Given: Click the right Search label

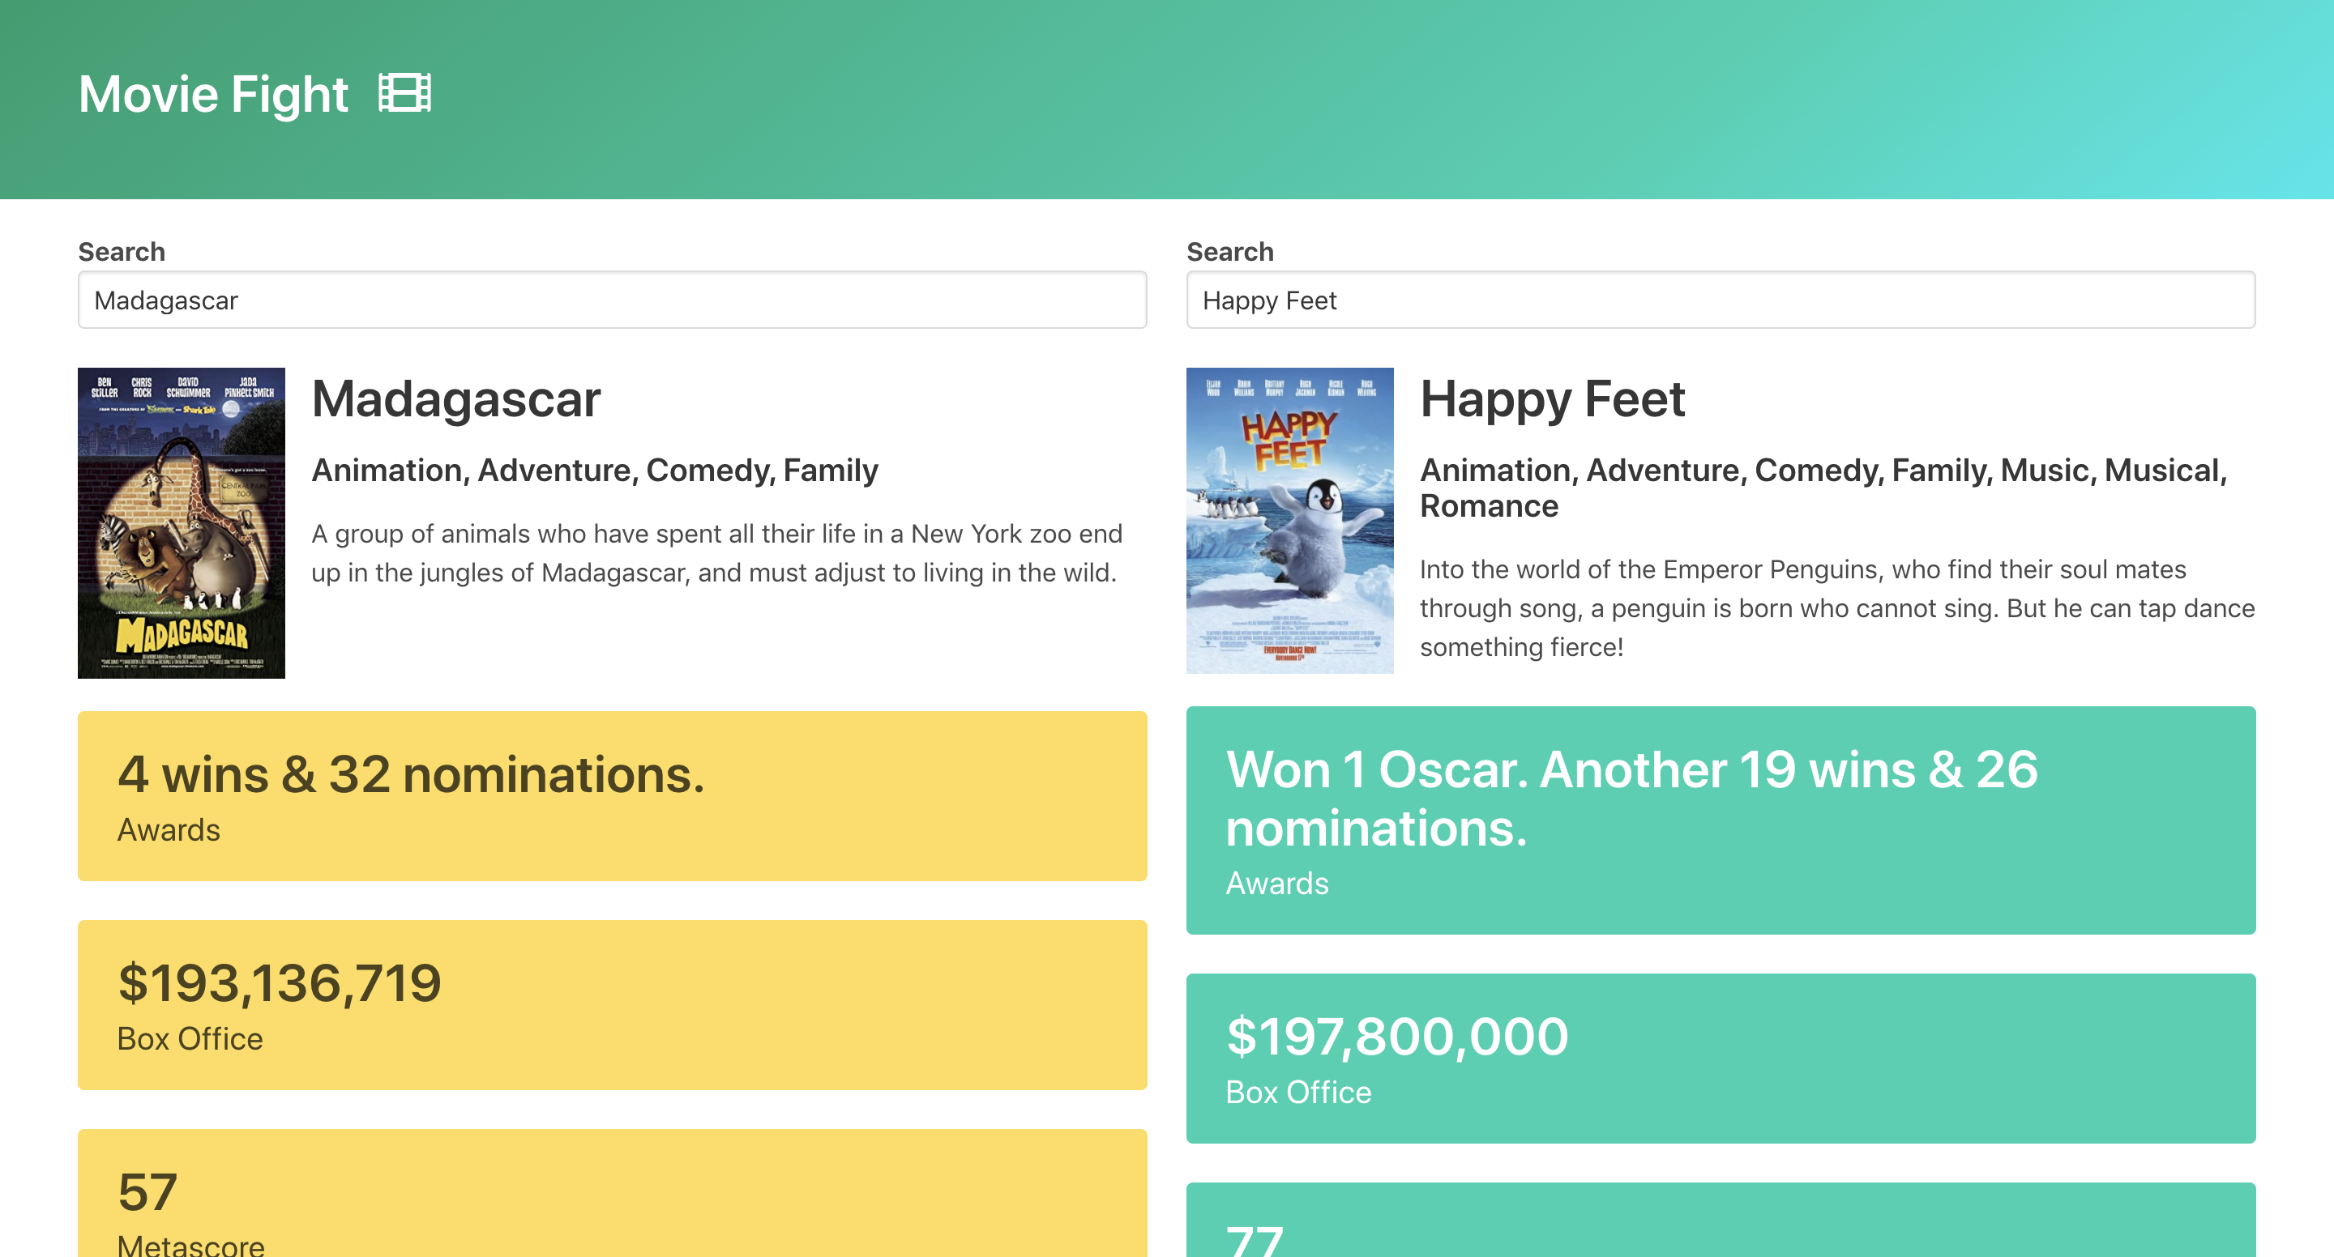Looking at the screenshot, I should [1229, 251].
